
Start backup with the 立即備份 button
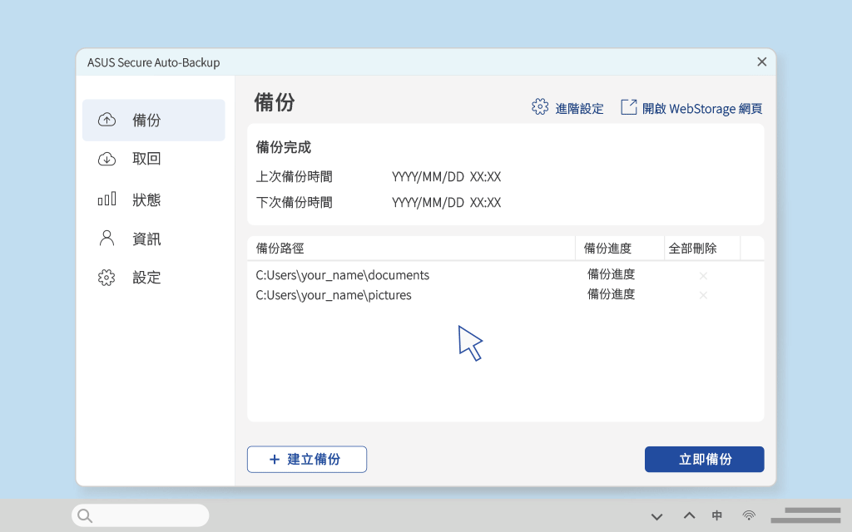[704, 459]
